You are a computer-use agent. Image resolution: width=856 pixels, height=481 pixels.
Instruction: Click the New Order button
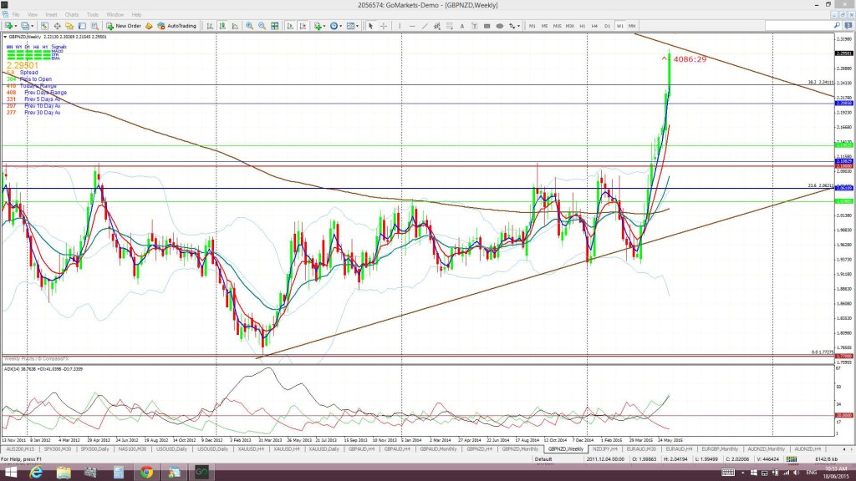click(124, 26)
